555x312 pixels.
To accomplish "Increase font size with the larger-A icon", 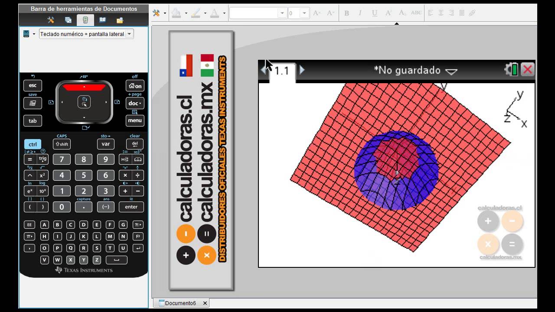I will tap(317, 13).
